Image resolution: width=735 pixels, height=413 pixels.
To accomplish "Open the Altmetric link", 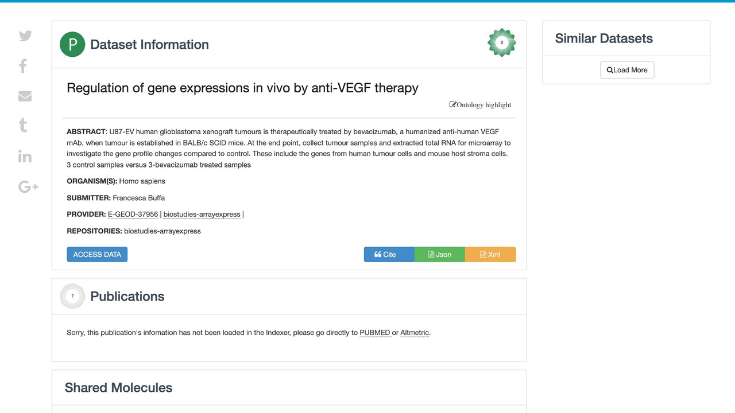I will click(x=415, y=333).
